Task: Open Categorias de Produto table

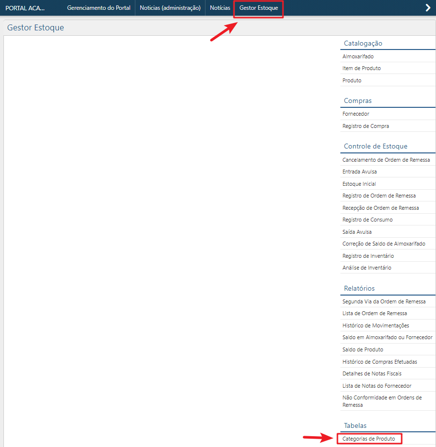Action: click(x=369, y=439)
